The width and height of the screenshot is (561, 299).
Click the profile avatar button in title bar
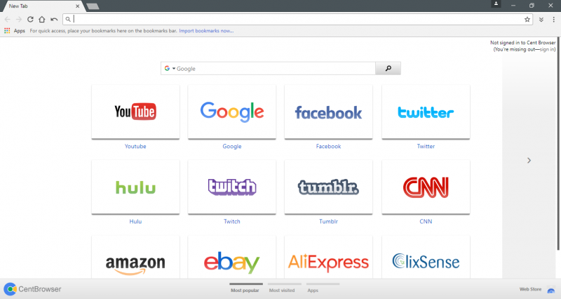click(x=496, y=4)
